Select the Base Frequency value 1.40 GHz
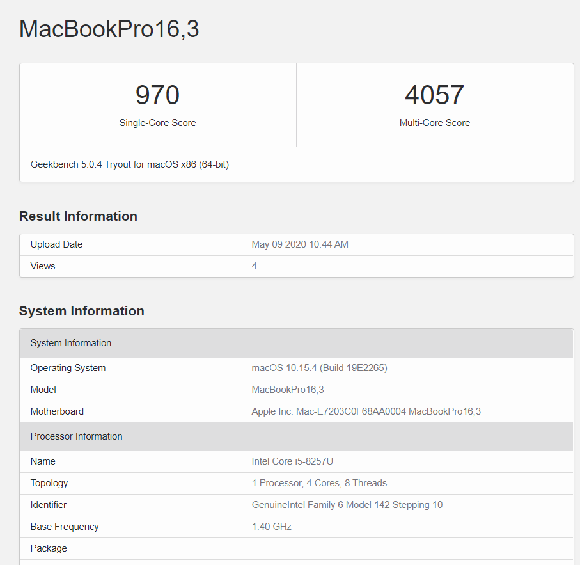 (x=272, y=526)
